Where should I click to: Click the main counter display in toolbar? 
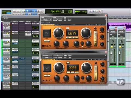[x=55, y=11]
